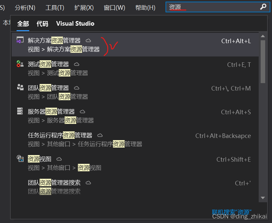
Task: Click scrollbar up arrow in results
Action: tap(263, 36)
